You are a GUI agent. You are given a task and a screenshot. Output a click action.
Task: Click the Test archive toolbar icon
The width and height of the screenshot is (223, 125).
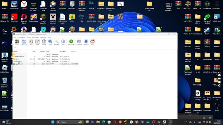[31, 42]
